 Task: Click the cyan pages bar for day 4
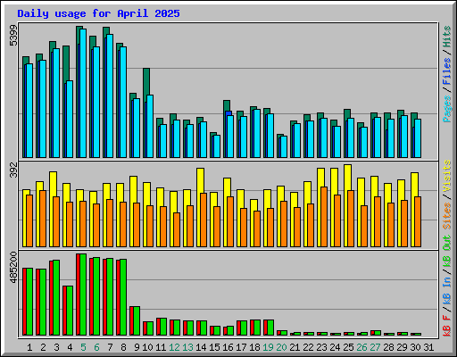pos(70,119)
